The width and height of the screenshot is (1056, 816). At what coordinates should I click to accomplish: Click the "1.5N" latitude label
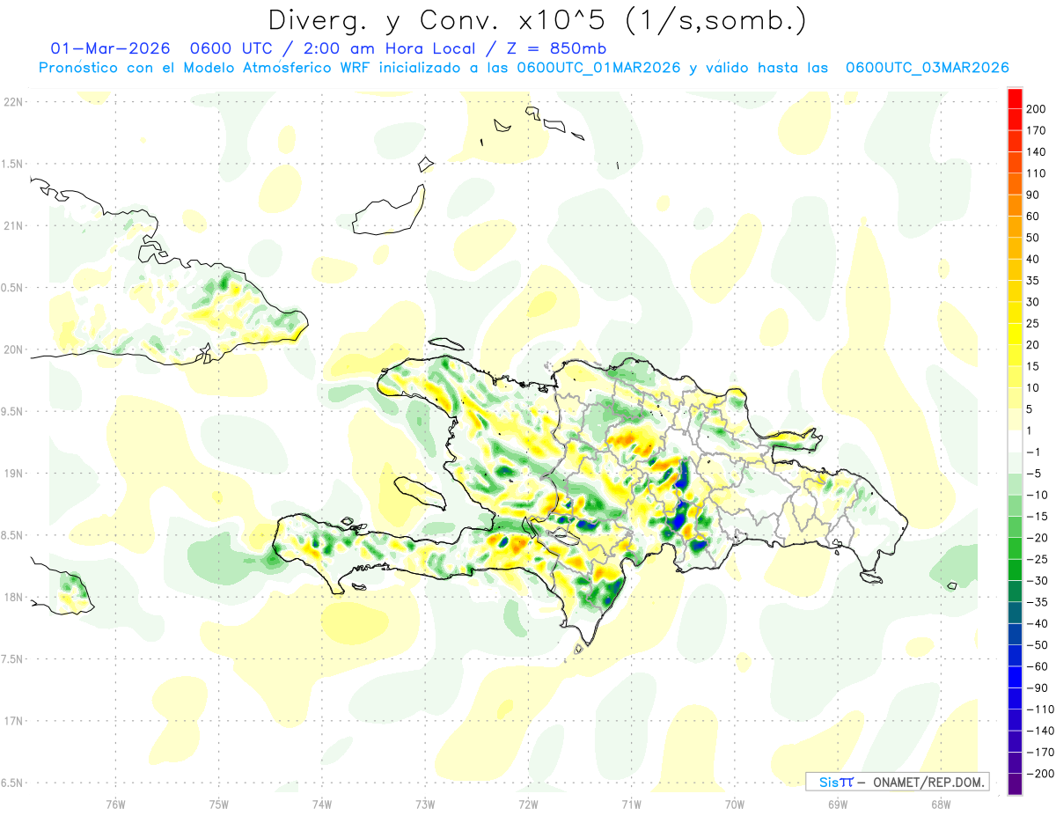13,164
